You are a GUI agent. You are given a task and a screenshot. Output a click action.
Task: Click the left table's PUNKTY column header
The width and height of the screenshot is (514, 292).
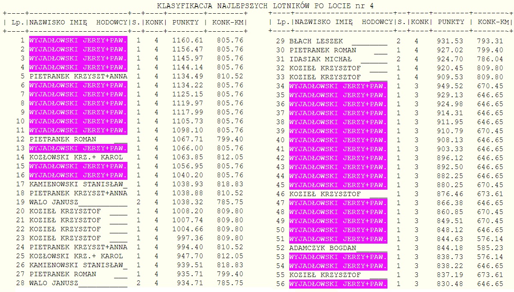tap(185, 22)
